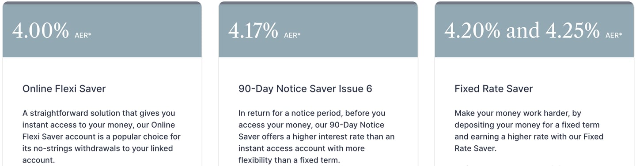
Task: Open the 90-Day Notice Saver Issue 6 title
Action: coord(305,89)
